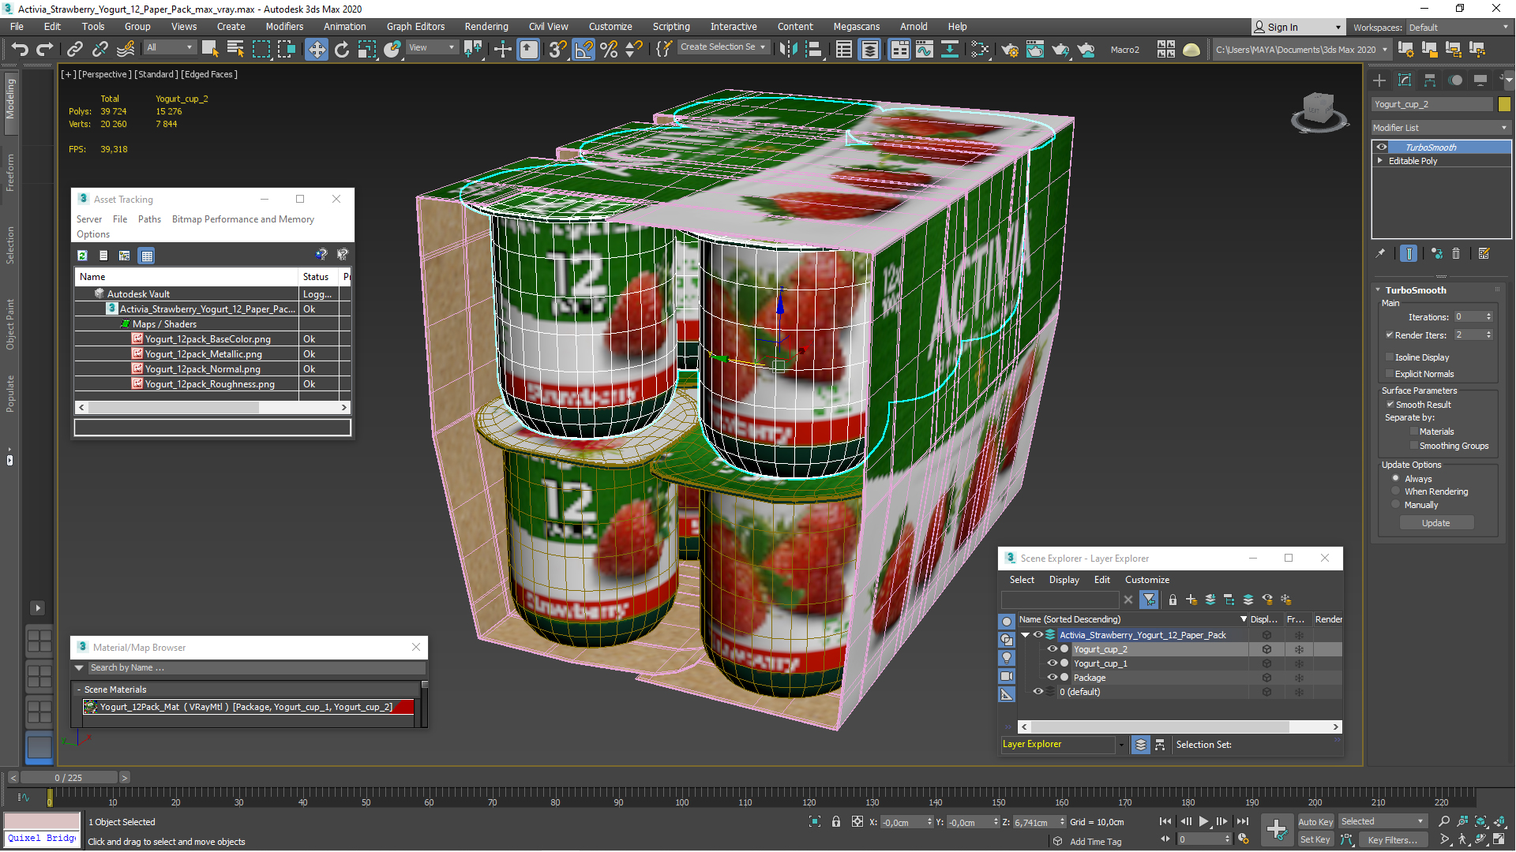
Task: Hide Package object via eye icon
Action: (x=1052, y=678)
